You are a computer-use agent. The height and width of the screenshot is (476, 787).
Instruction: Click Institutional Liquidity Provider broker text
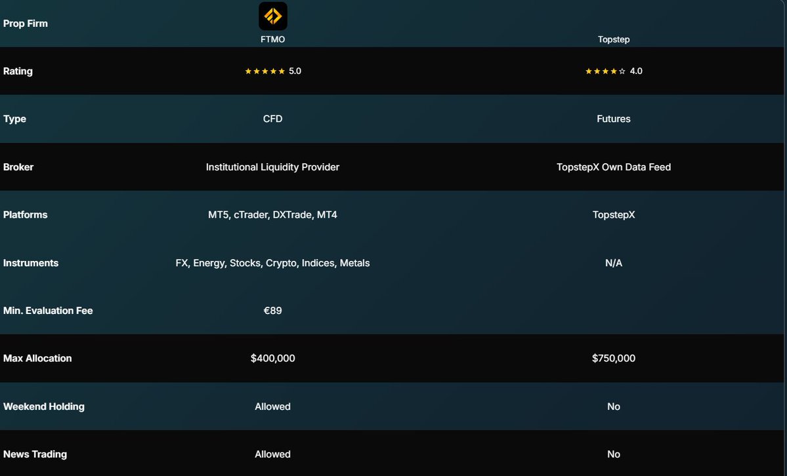click(272, 167)
